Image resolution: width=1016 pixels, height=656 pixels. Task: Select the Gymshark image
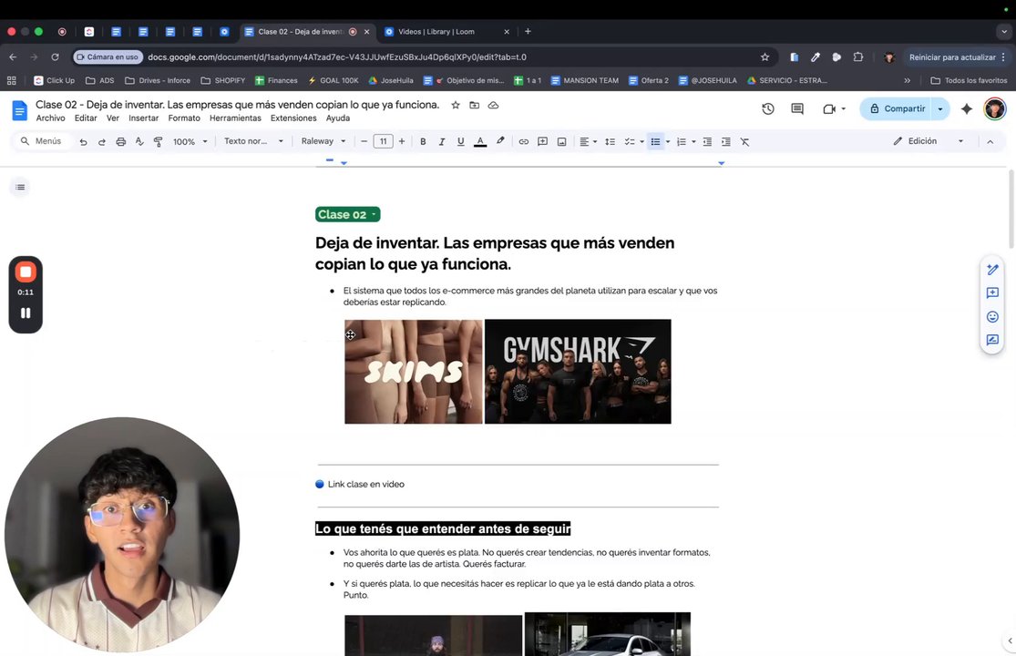578,372
